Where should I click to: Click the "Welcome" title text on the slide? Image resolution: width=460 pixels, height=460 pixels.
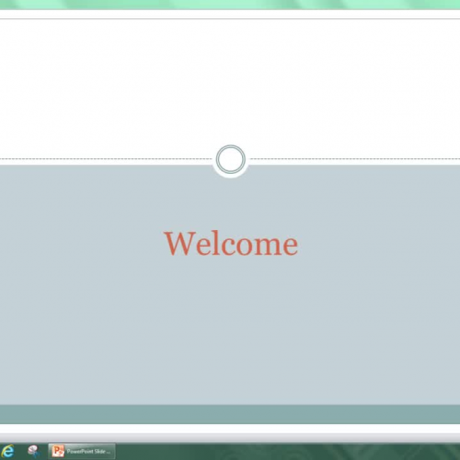(x=231, y=244)
